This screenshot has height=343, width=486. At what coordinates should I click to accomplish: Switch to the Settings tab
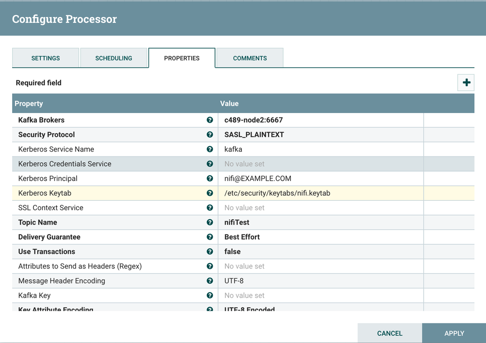click(x=46, y=58)
